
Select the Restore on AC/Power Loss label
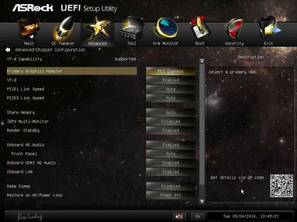tap(34, 195)
